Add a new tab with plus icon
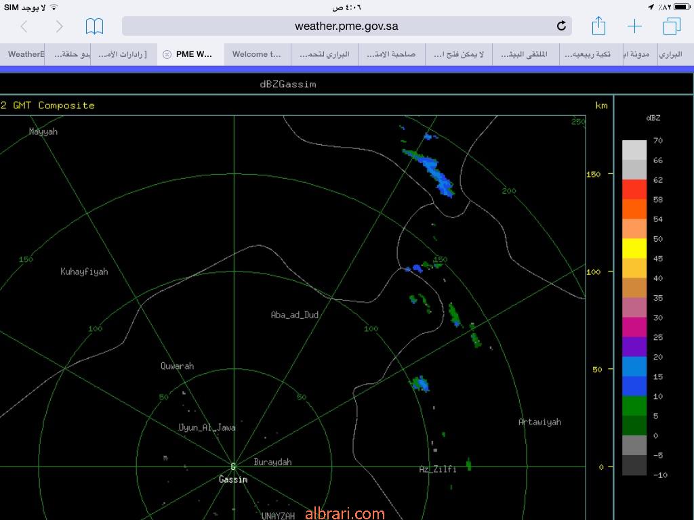 634,26
